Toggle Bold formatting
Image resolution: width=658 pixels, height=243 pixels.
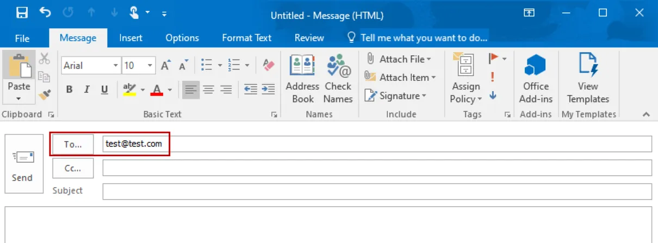click(69, 89)
